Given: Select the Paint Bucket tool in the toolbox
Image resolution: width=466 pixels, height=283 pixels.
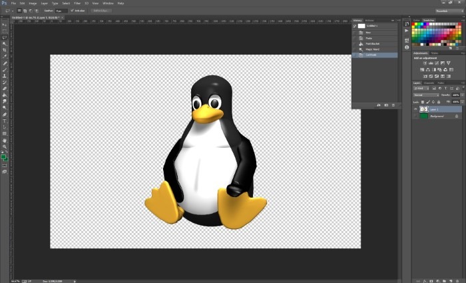Looking at the screenshot, I should click(5, 95).
